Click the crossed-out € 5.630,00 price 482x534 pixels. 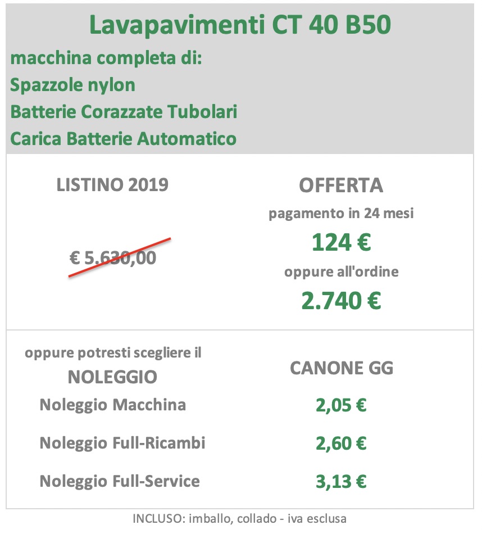[x=113, y=257]
